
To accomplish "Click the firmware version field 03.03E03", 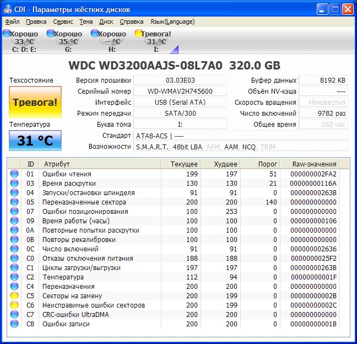I will [180, 80].
